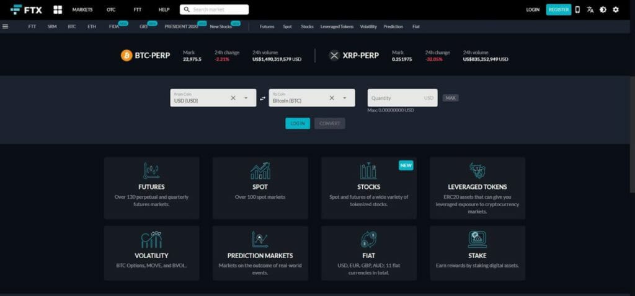Click Max: 0.00000000 USD text
Image resolution: width=635 pixels, height=296 pixels.
(x=391, y=110)
